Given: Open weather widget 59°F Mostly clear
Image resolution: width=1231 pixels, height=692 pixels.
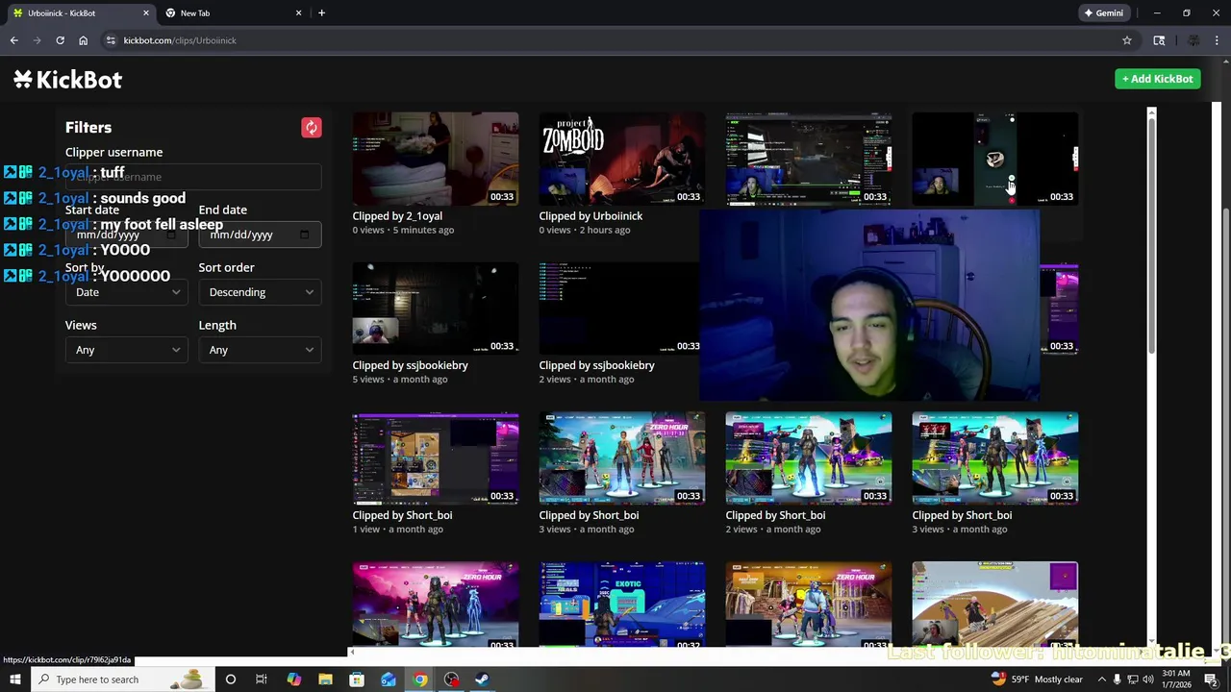Looking at the screenshot, I should 1038,680.
